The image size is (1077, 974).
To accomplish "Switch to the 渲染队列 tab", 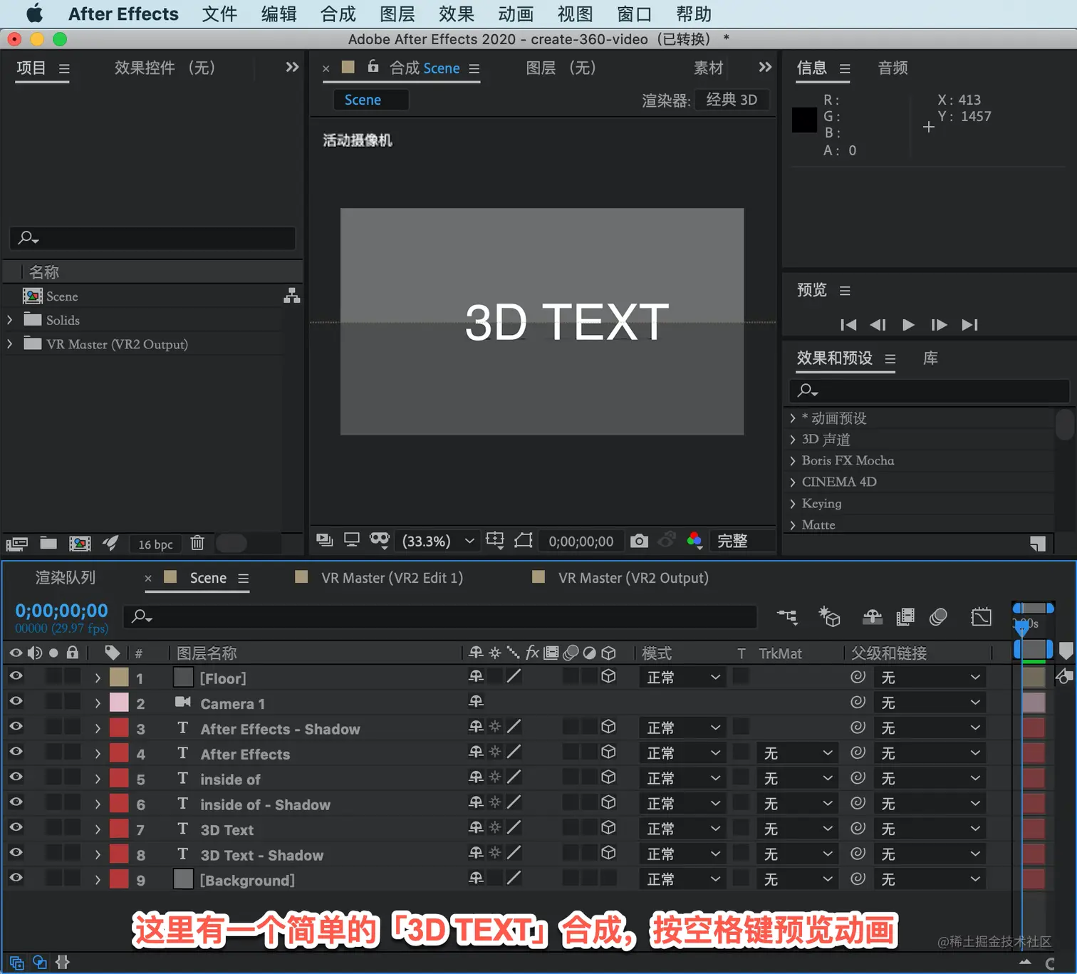I will pos(66,578).
